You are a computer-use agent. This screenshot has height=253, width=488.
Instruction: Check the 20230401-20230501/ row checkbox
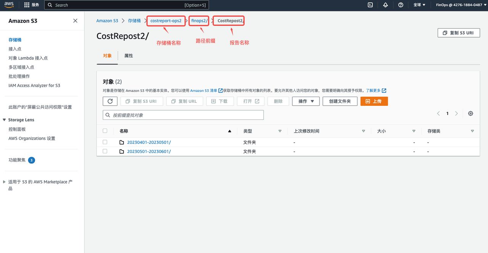tap(105, 142)
